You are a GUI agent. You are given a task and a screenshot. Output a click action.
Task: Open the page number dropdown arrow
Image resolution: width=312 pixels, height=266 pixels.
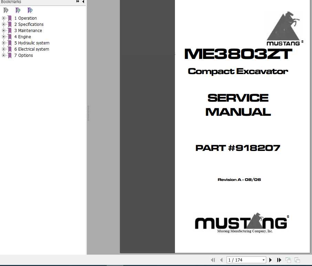[263, 260]
